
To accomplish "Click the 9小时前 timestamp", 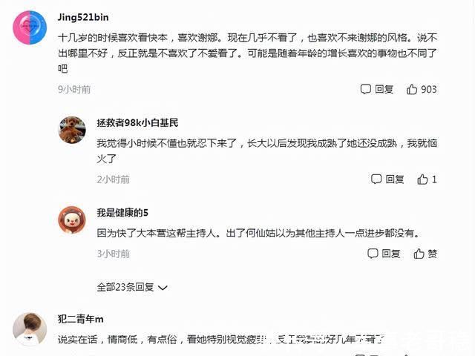I will 74,89.
